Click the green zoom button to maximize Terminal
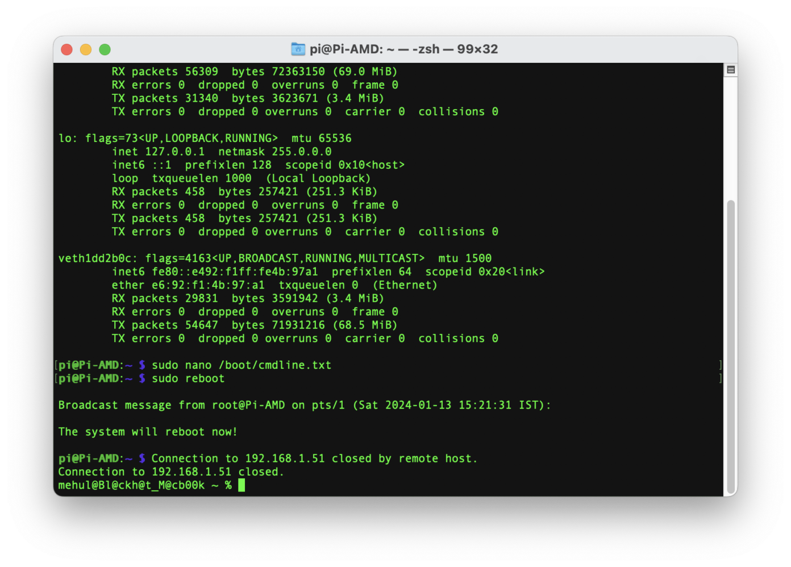Viewport: 791px width, 567px height. [x=105, y=49]
